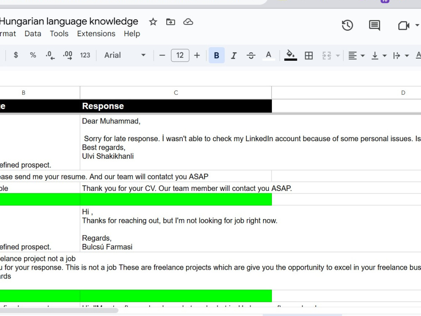Viewport: 421px width, 316px height.
Task: Click horizontal align icon
Action: click(x=352, y=56)
